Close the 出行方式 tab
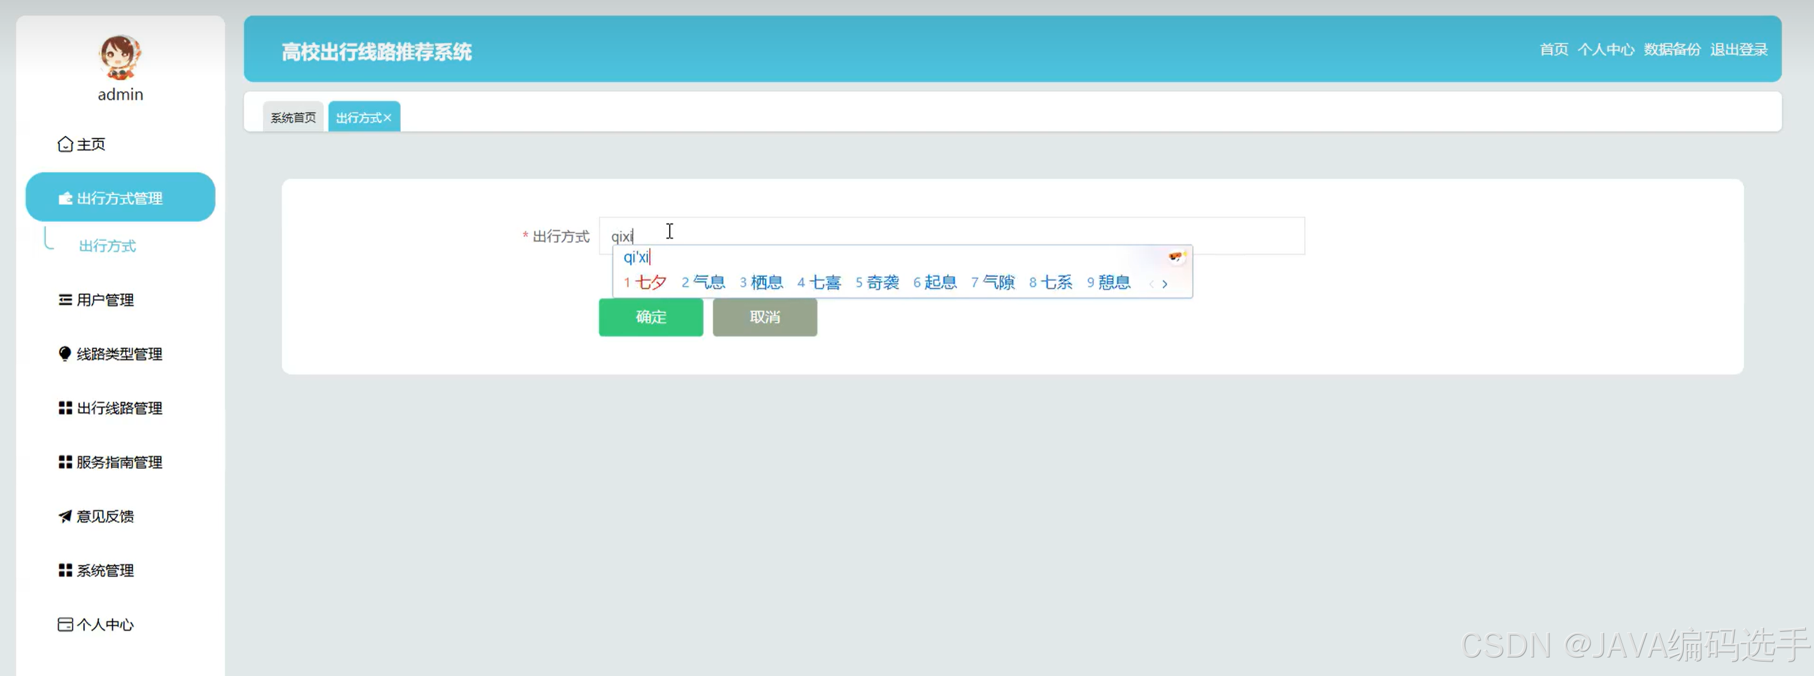Screen dimensions: 1814x676 point(387,118)
